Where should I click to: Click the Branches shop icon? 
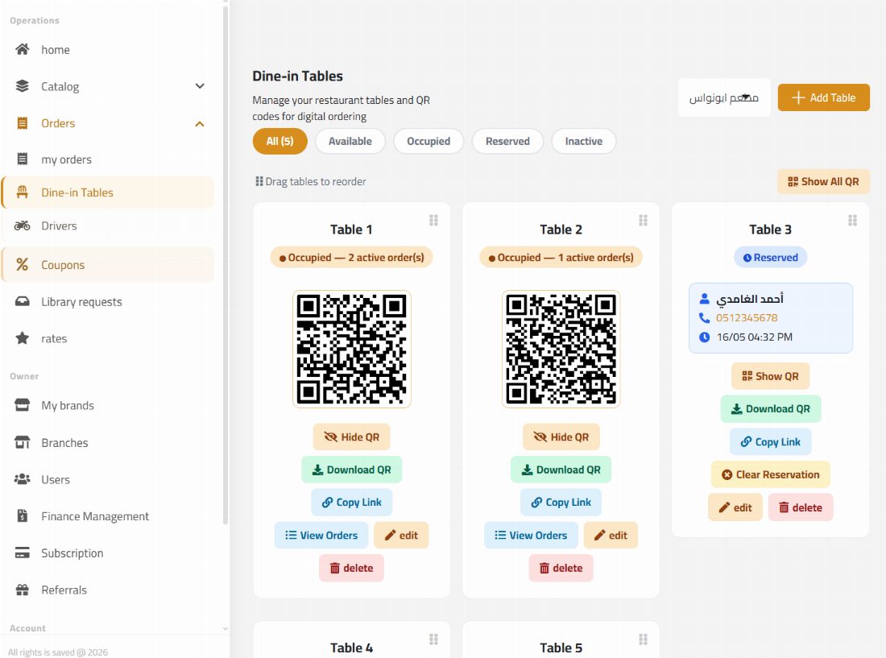coord(22,442)
